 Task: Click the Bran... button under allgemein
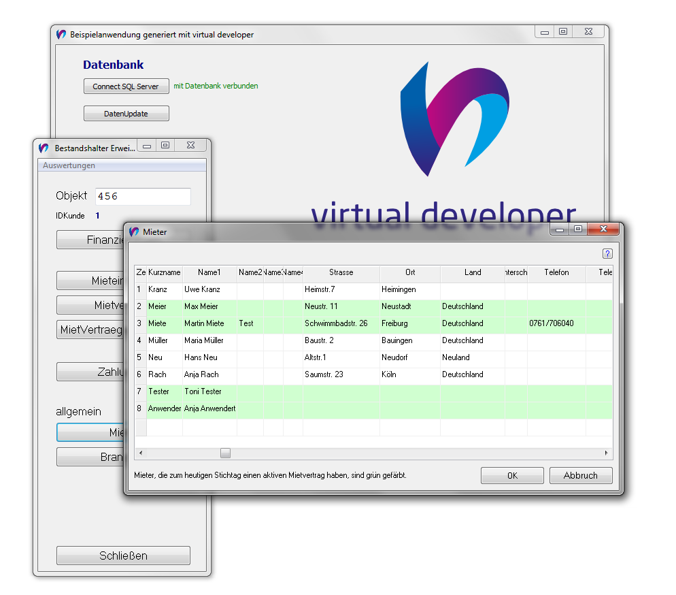[x=90, y=457]
